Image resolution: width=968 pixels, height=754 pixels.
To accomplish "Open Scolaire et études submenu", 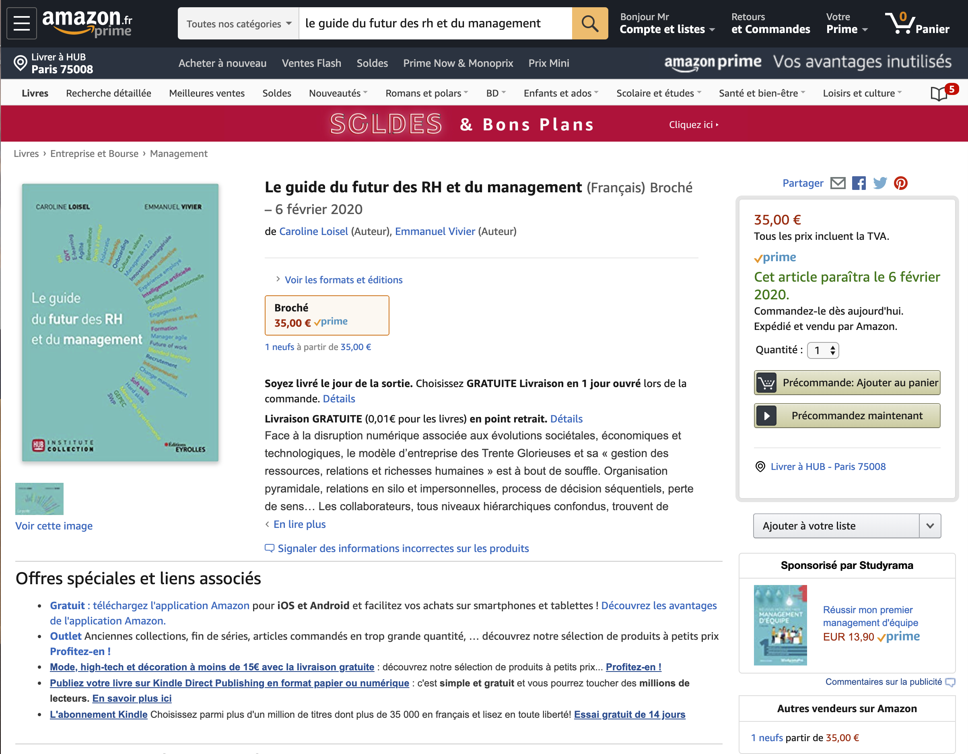I will [659, 93].
